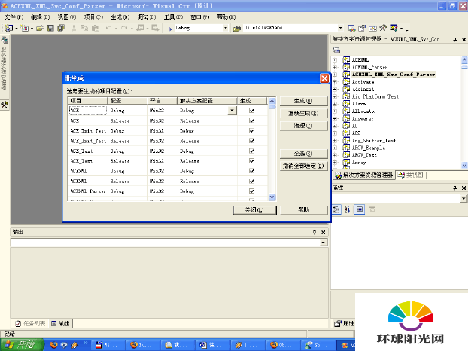The image size is (468, 351).
Task: Expand the Activate project tree node
Action: [x=335, y=82]
